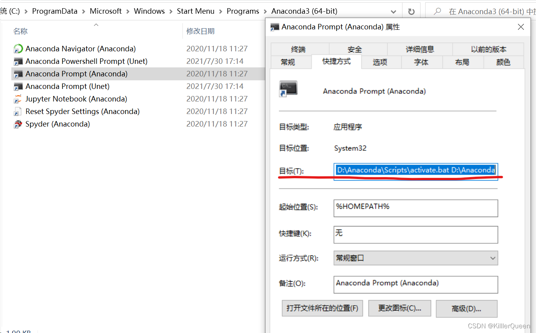Expand the address bar history dropdown

[x=393, y=12]
